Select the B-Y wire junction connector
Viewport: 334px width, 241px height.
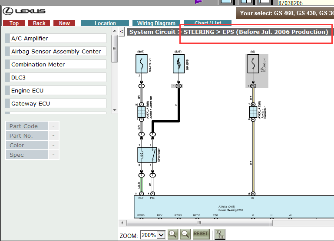253,112
